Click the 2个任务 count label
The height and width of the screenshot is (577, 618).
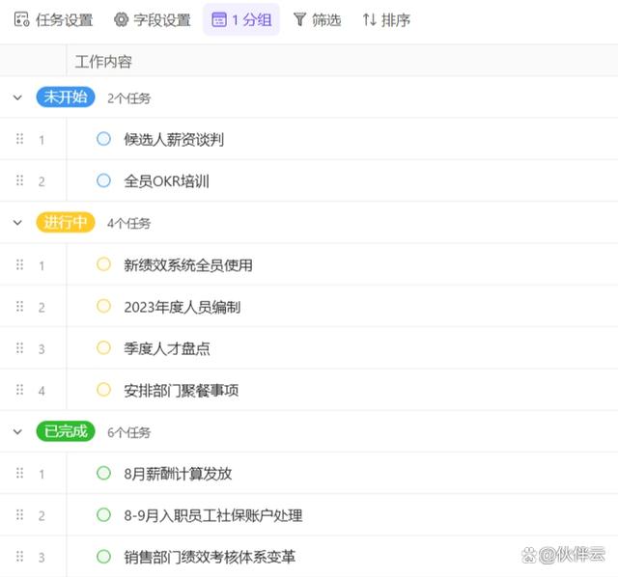(x=128, y=98)
